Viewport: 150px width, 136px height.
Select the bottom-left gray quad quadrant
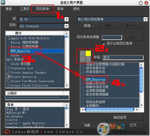83,59
